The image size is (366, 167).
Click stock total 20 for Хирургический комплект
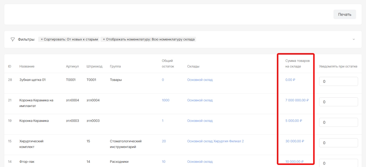pos(164,141)
